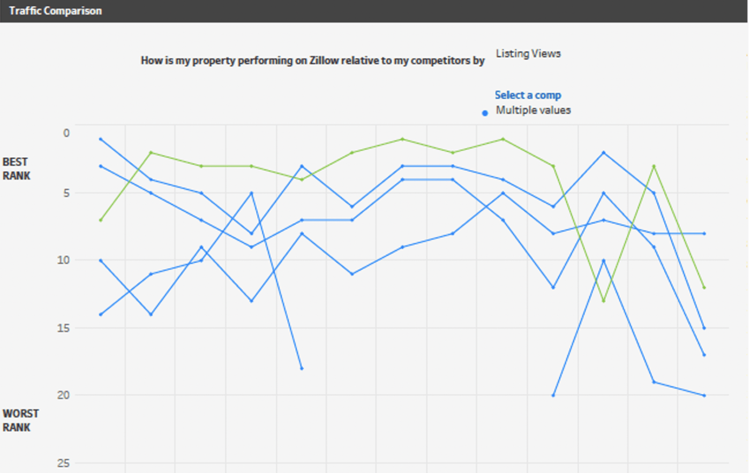The width and height of the screenshot is (750, 473).
Task: Click the rightmost blue point at rank 15
Action: click(704, 328)
